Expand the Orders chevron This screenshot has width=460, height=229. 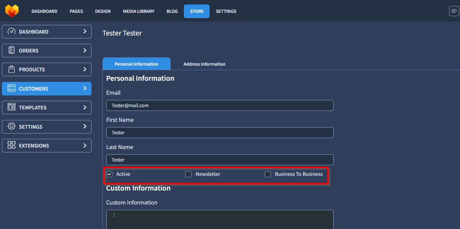85,51
